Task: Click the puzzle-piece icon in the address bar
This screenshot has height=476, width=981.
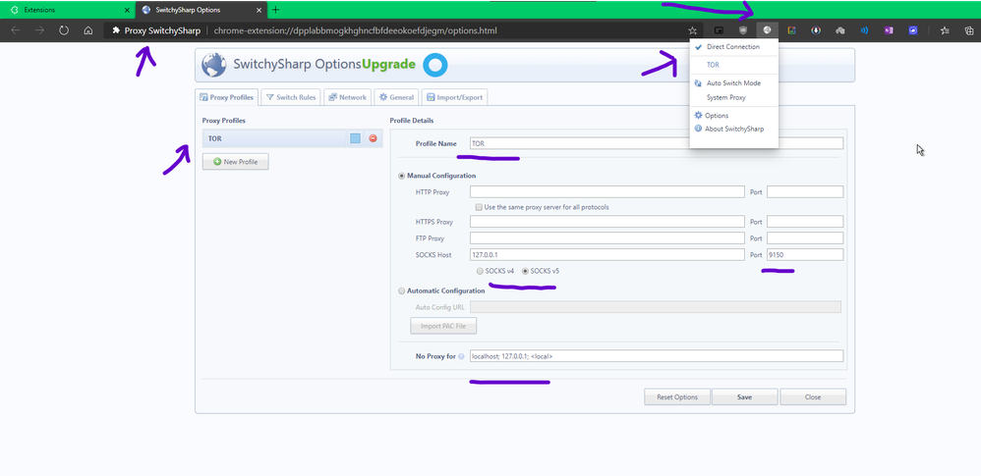Action: click(x=116, y=30)
